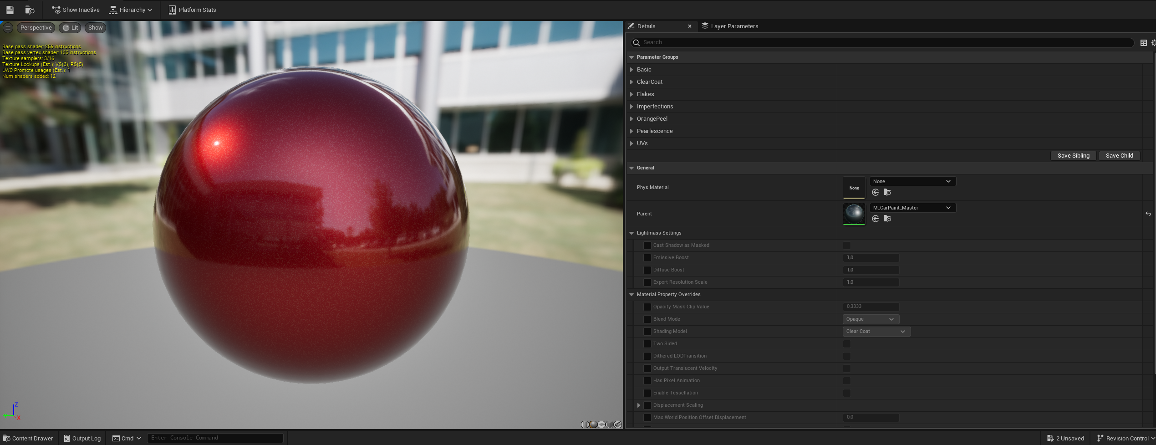Collapse Material Property Overrides section
The width and height of the screenshot is (1156, 445).
(x=631, y=295)
